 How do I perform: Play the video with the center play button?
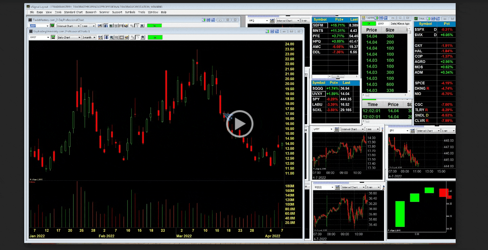coord(239,124)
